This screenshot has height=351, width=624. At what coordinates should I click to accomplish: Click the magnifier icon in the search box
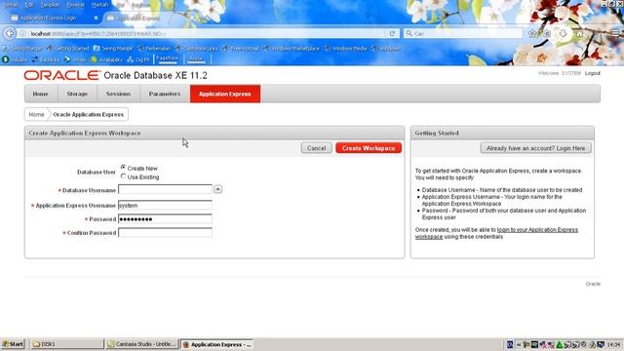click(x=409, y=33)
